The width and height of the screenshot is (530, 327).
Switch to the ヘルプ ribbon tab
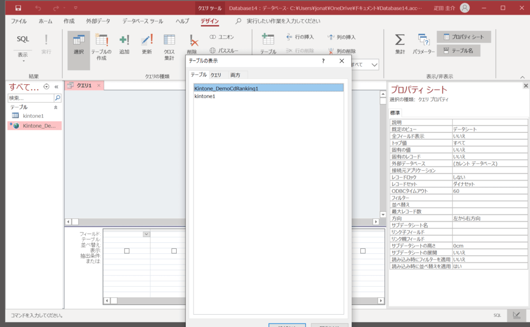[x=182, y=21]
